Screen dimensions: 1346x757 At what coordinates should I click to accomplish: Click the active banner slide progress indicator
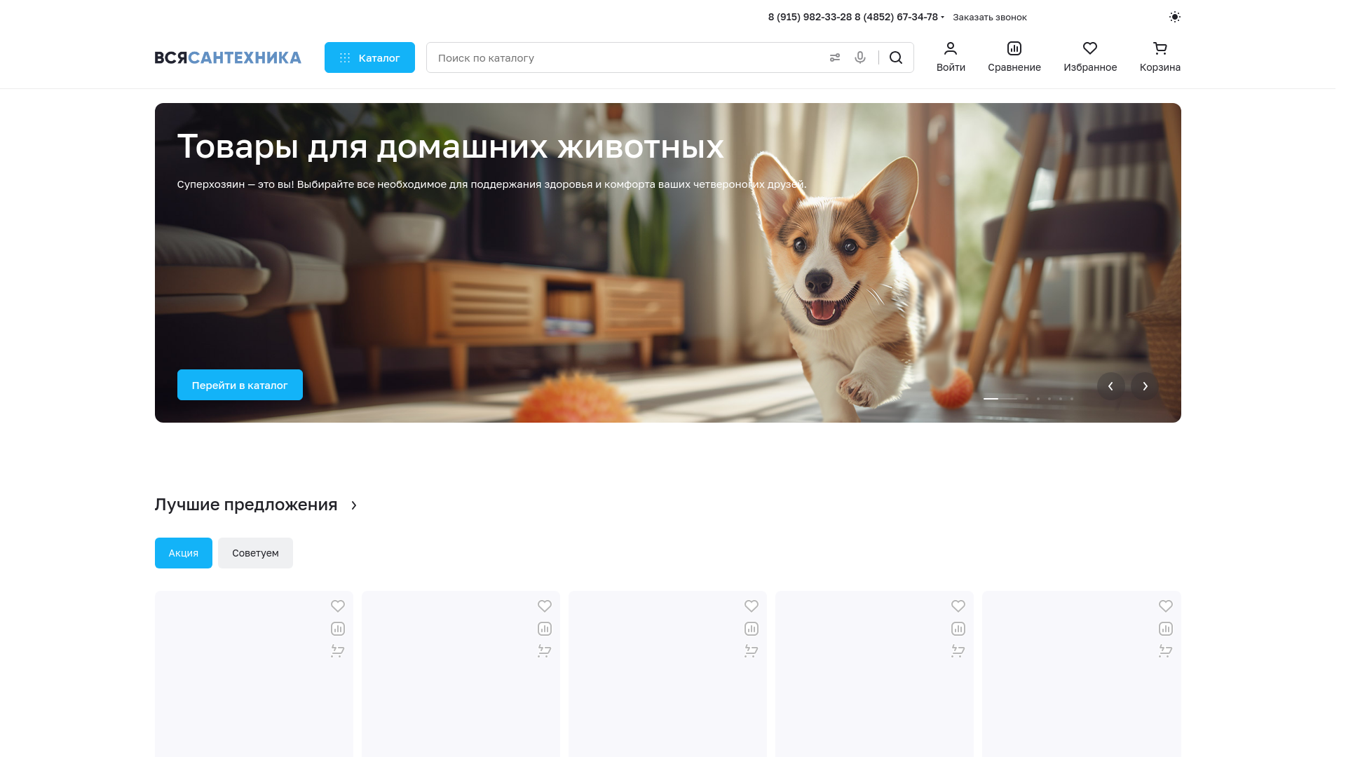tap(1000, 398)
